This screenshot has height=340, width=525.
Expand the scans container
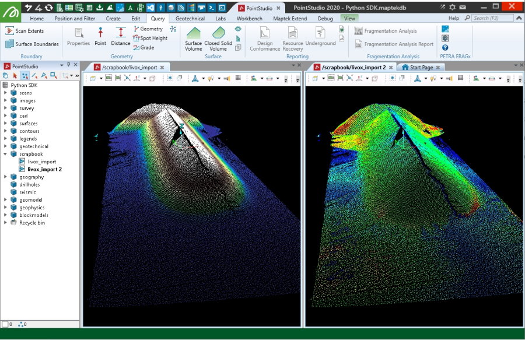(x=5, y=93)
